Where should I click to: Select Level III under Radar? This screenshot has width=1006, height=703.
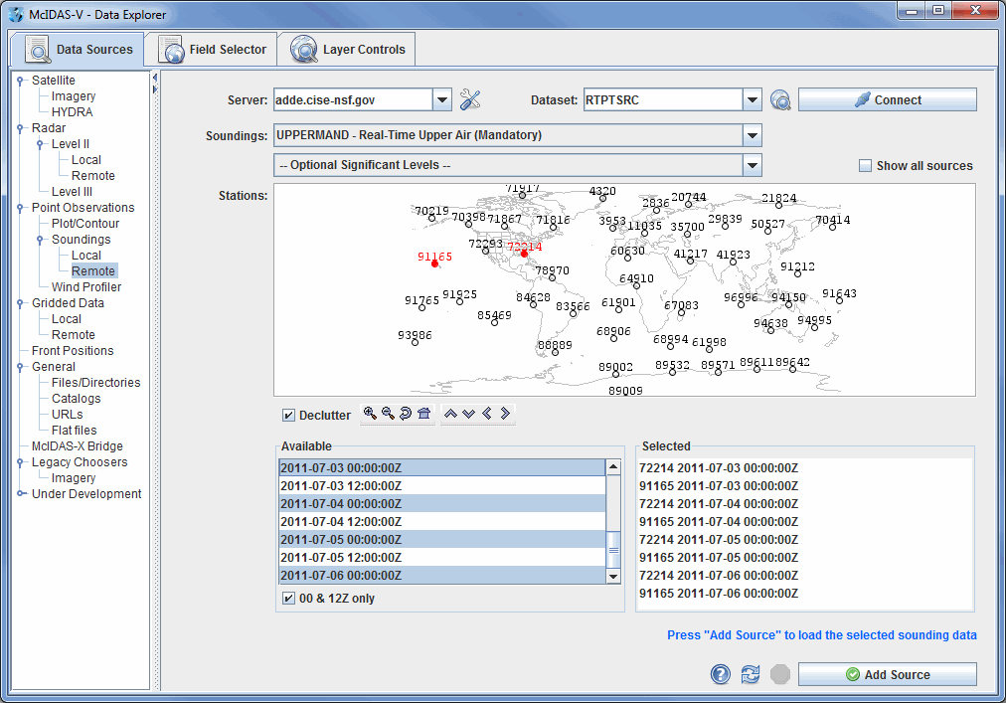72,191
